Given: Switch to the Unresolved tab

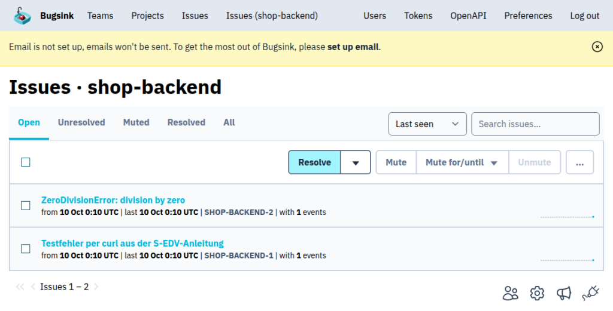Looking at the screenshot, I should [81, 122].
